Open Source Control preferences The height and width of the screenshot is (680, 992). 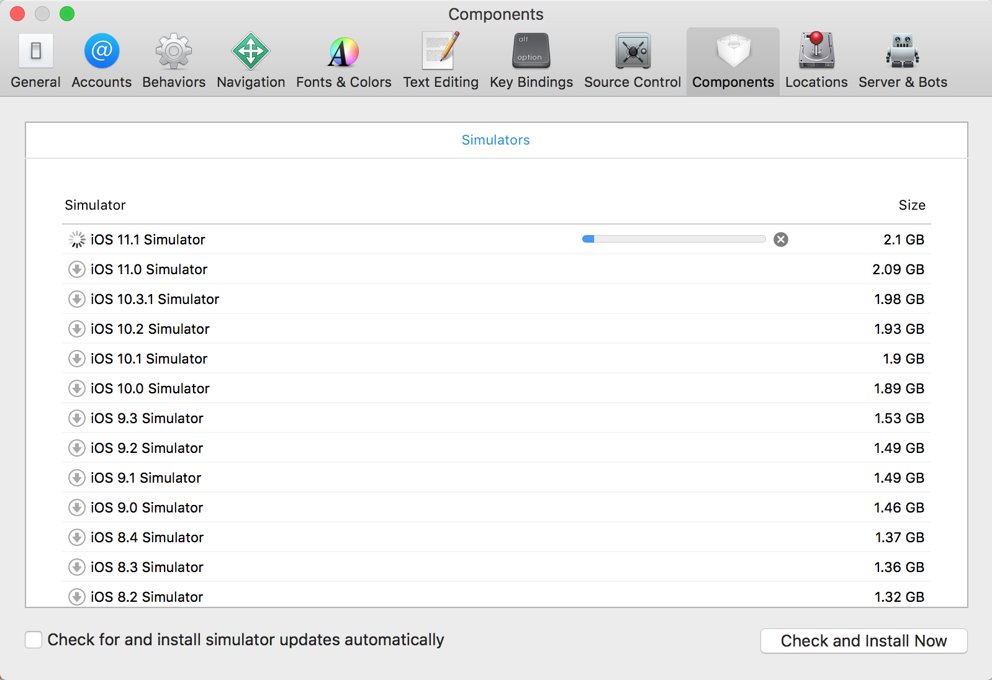click(x=632, y=61)
